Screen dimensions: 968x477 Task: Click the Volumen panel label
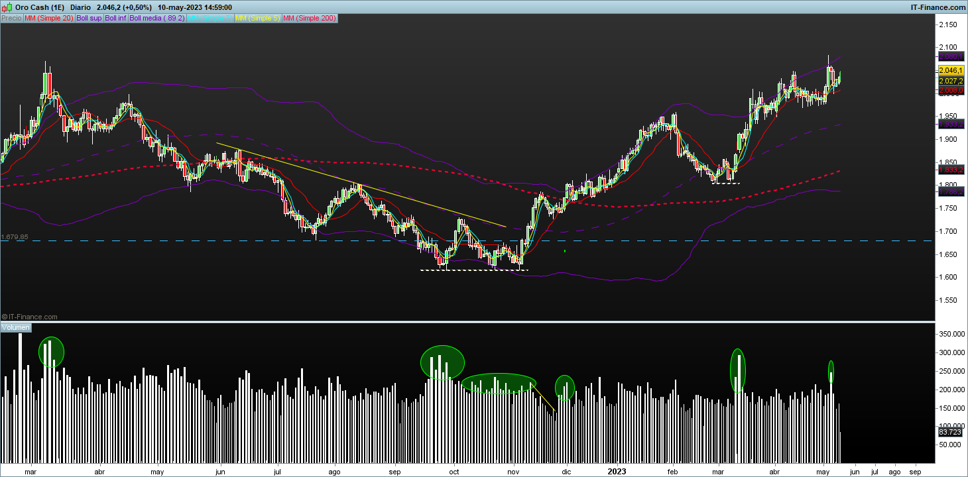(16, 327)
